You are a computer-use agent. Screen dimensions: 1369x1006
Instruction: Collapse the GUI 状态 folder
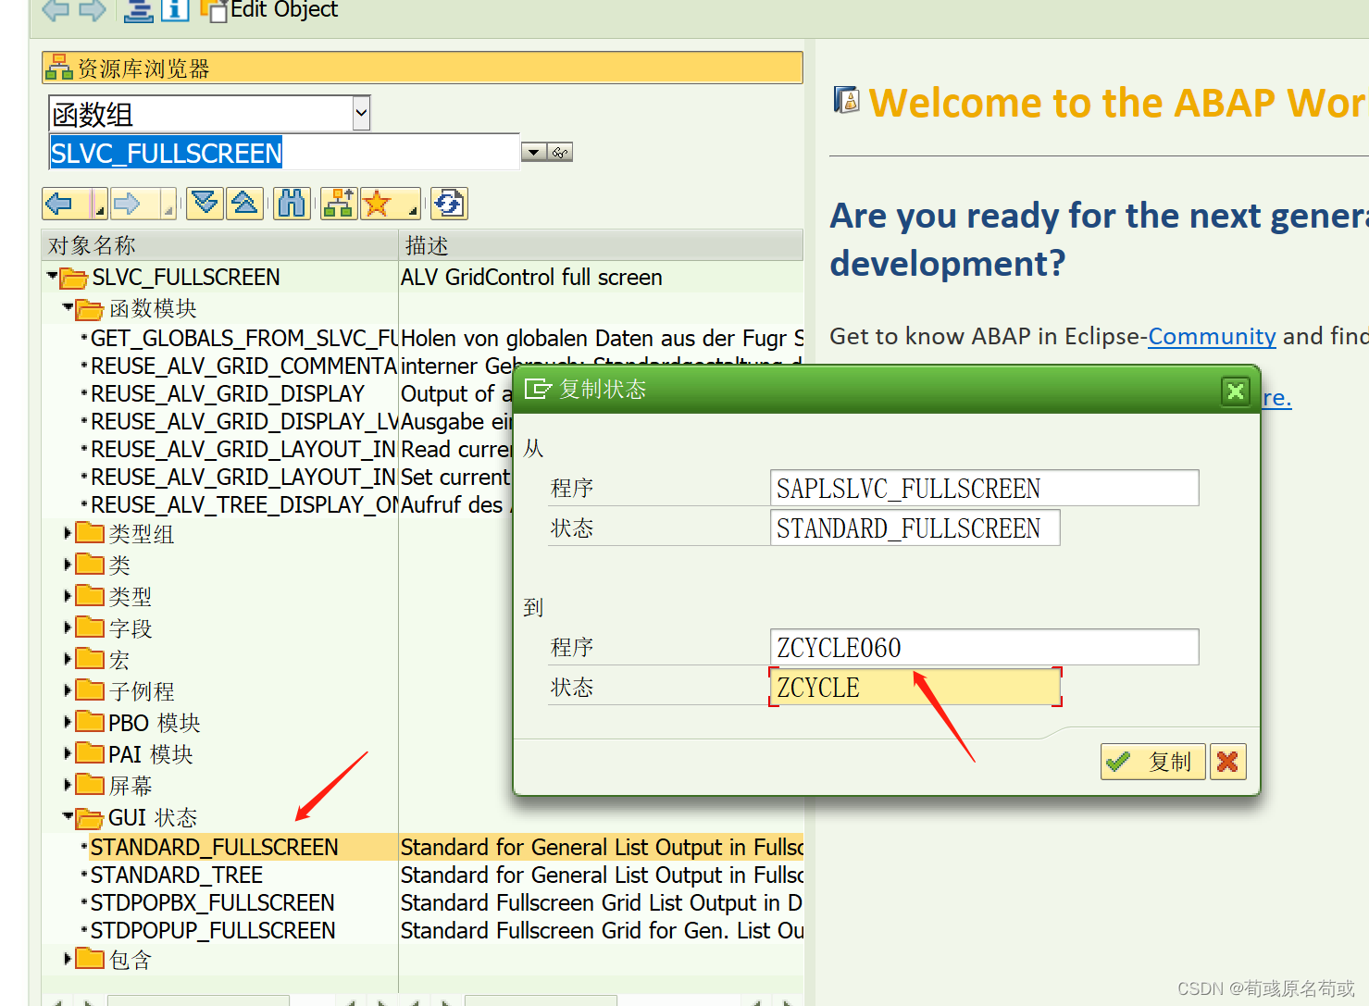[68, 817]
